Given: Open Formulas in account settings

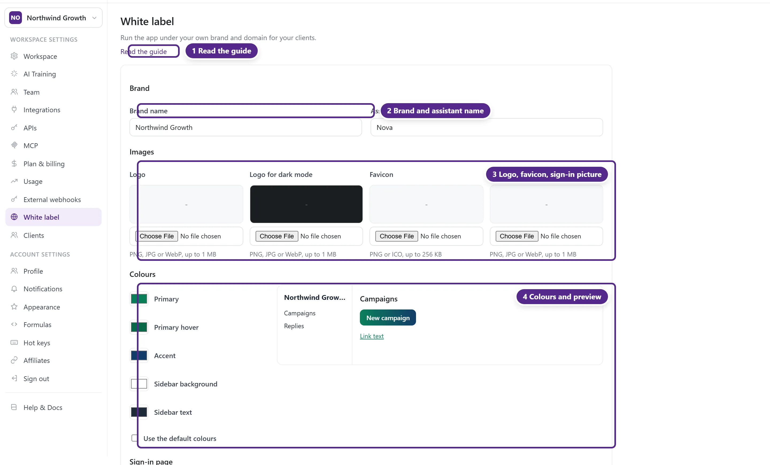Looking at the screenshot, I should point(53,324).
